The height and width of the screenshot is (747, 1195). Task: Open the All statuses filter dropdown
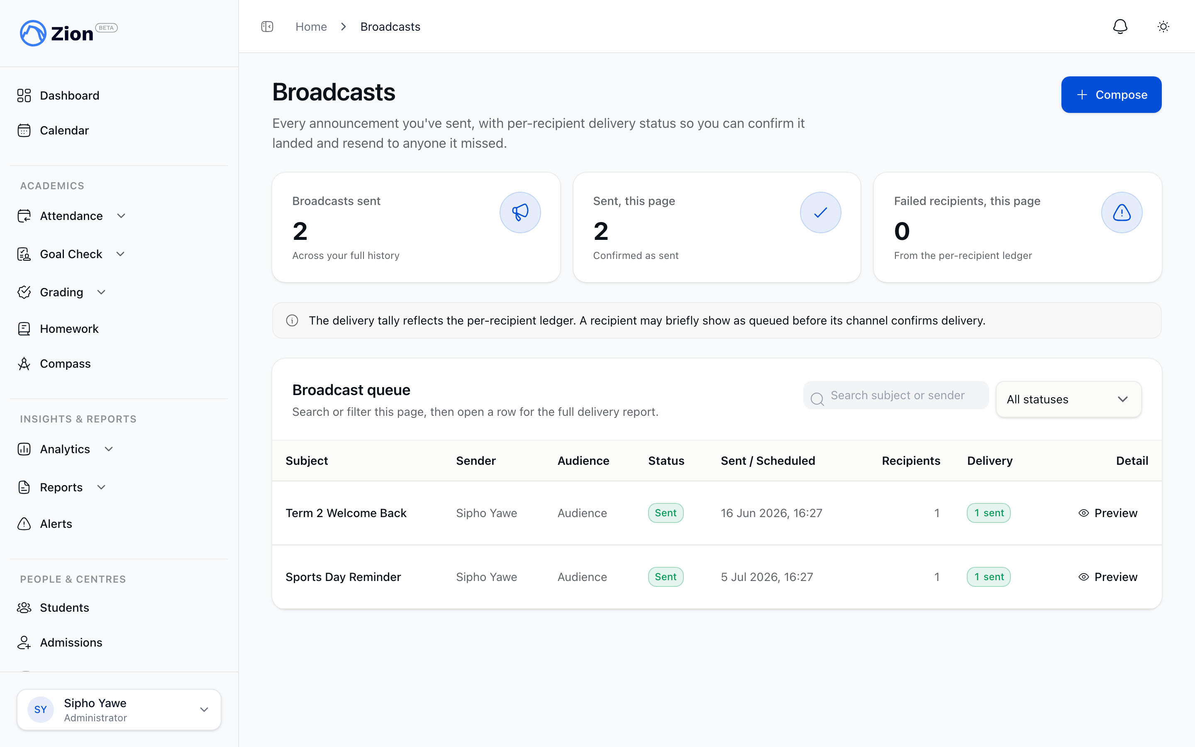pos(1068,399)
